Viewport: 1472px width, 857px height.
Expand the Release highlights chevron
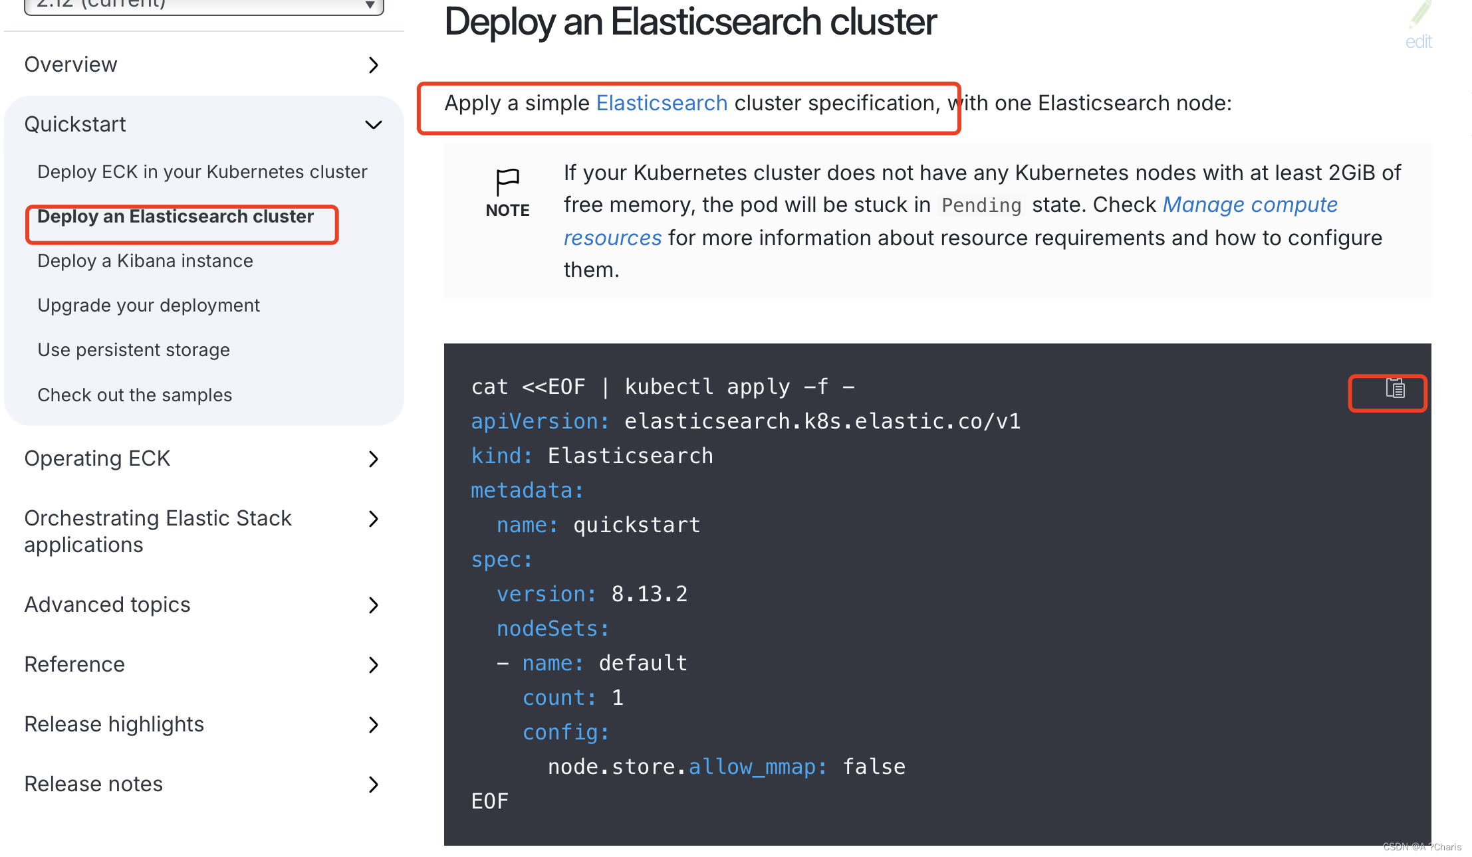pyautogui.click(x=374, y=725)
